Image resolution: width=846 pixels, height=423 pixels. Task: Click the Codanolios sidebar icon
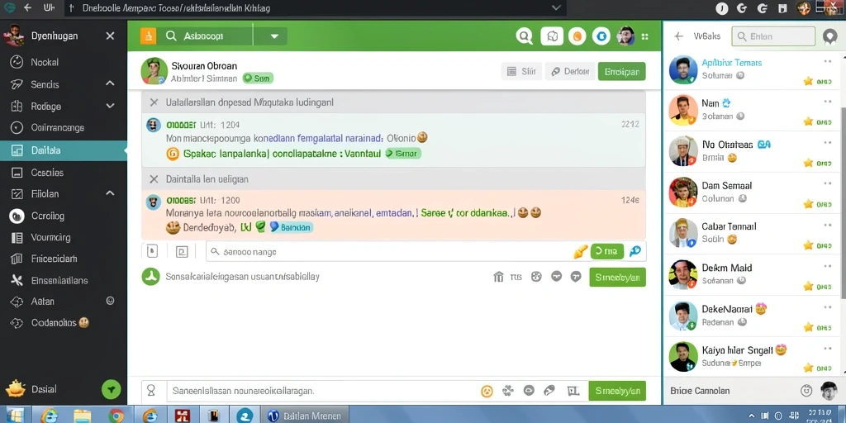click(17, 323)
